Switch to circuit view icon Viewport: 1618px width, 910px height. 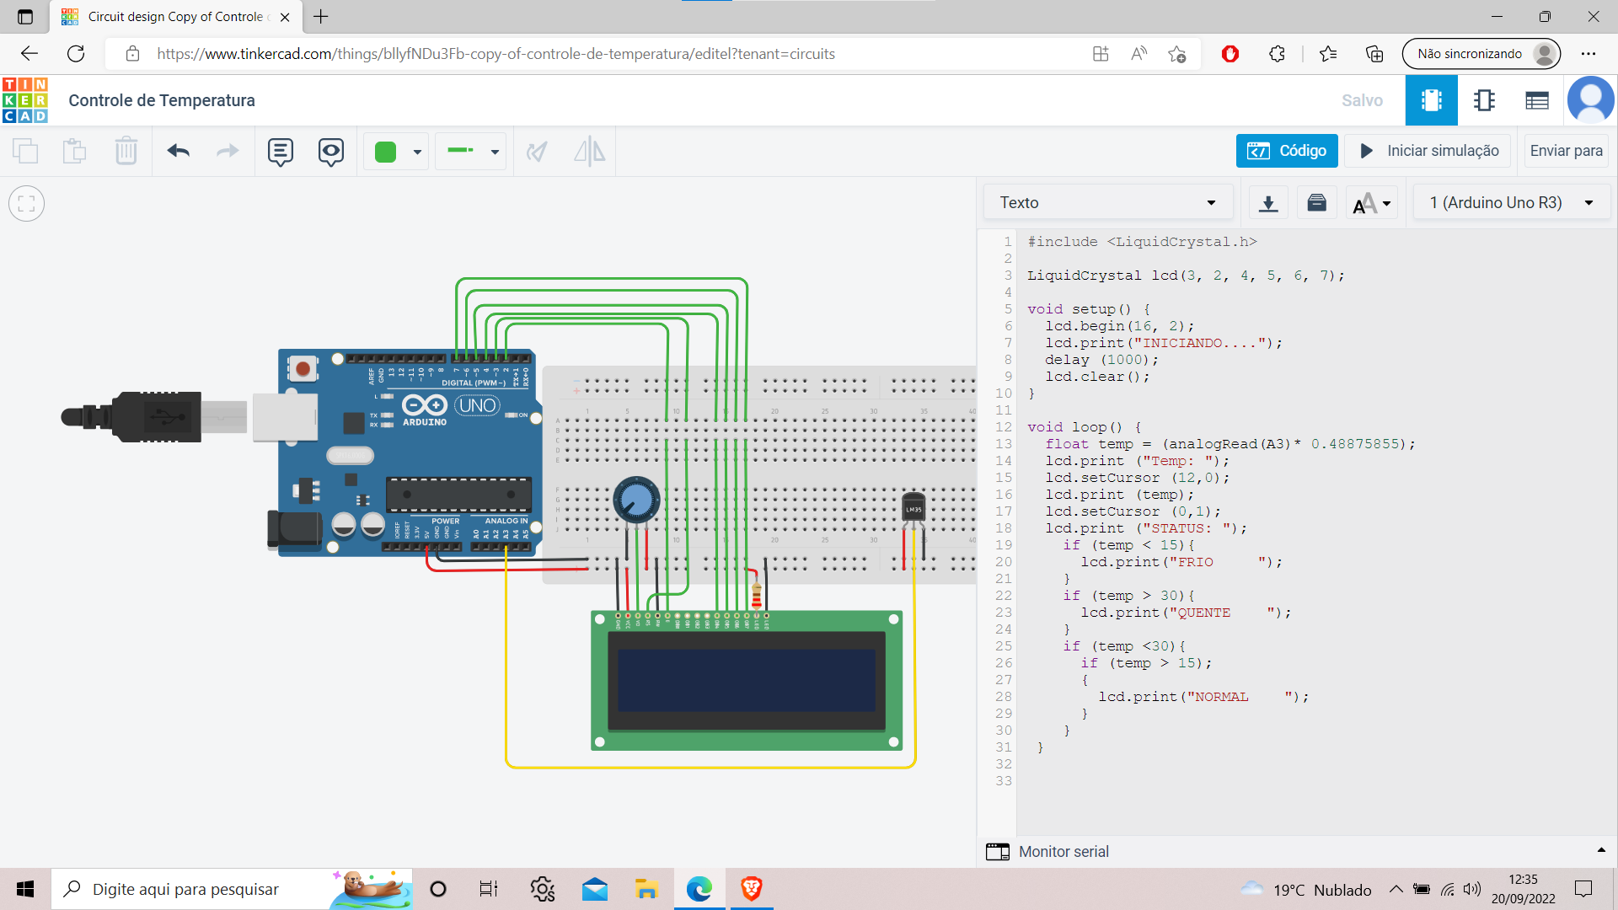[1431, 100]
